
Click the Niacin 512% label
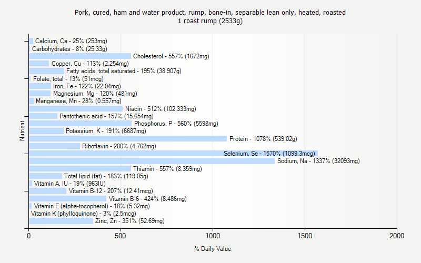pos(161,109)
